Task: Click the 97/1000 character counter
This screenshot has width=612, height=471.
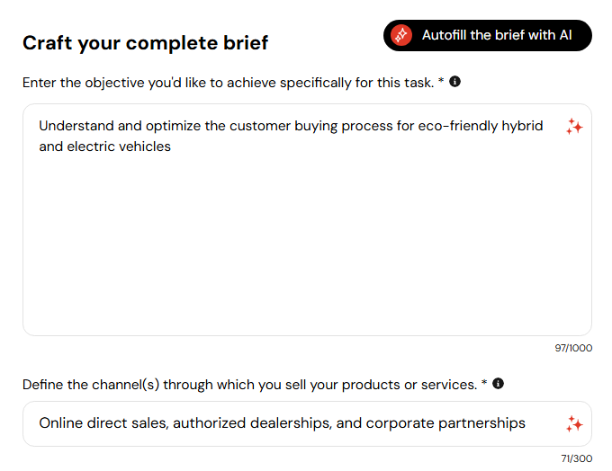Action: 573,348
